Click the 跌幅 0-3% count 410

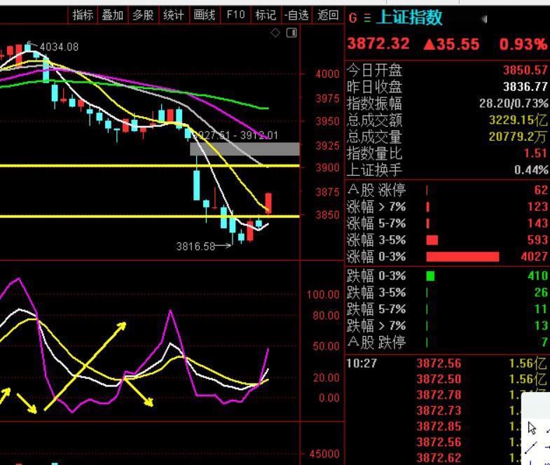click(x=537, y=276)
